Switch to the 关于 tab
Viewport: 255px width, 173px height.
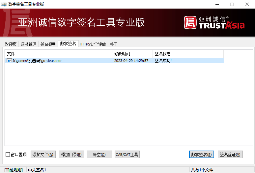tap(114, 44)
